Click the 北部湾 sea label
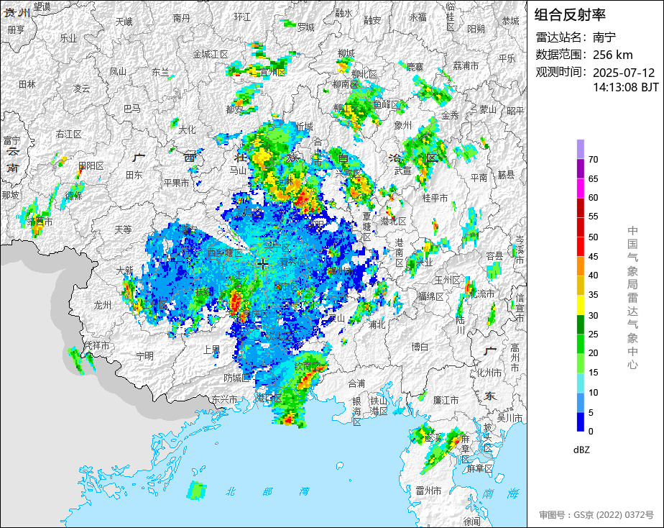664x528 pixels. click(267, 491)
